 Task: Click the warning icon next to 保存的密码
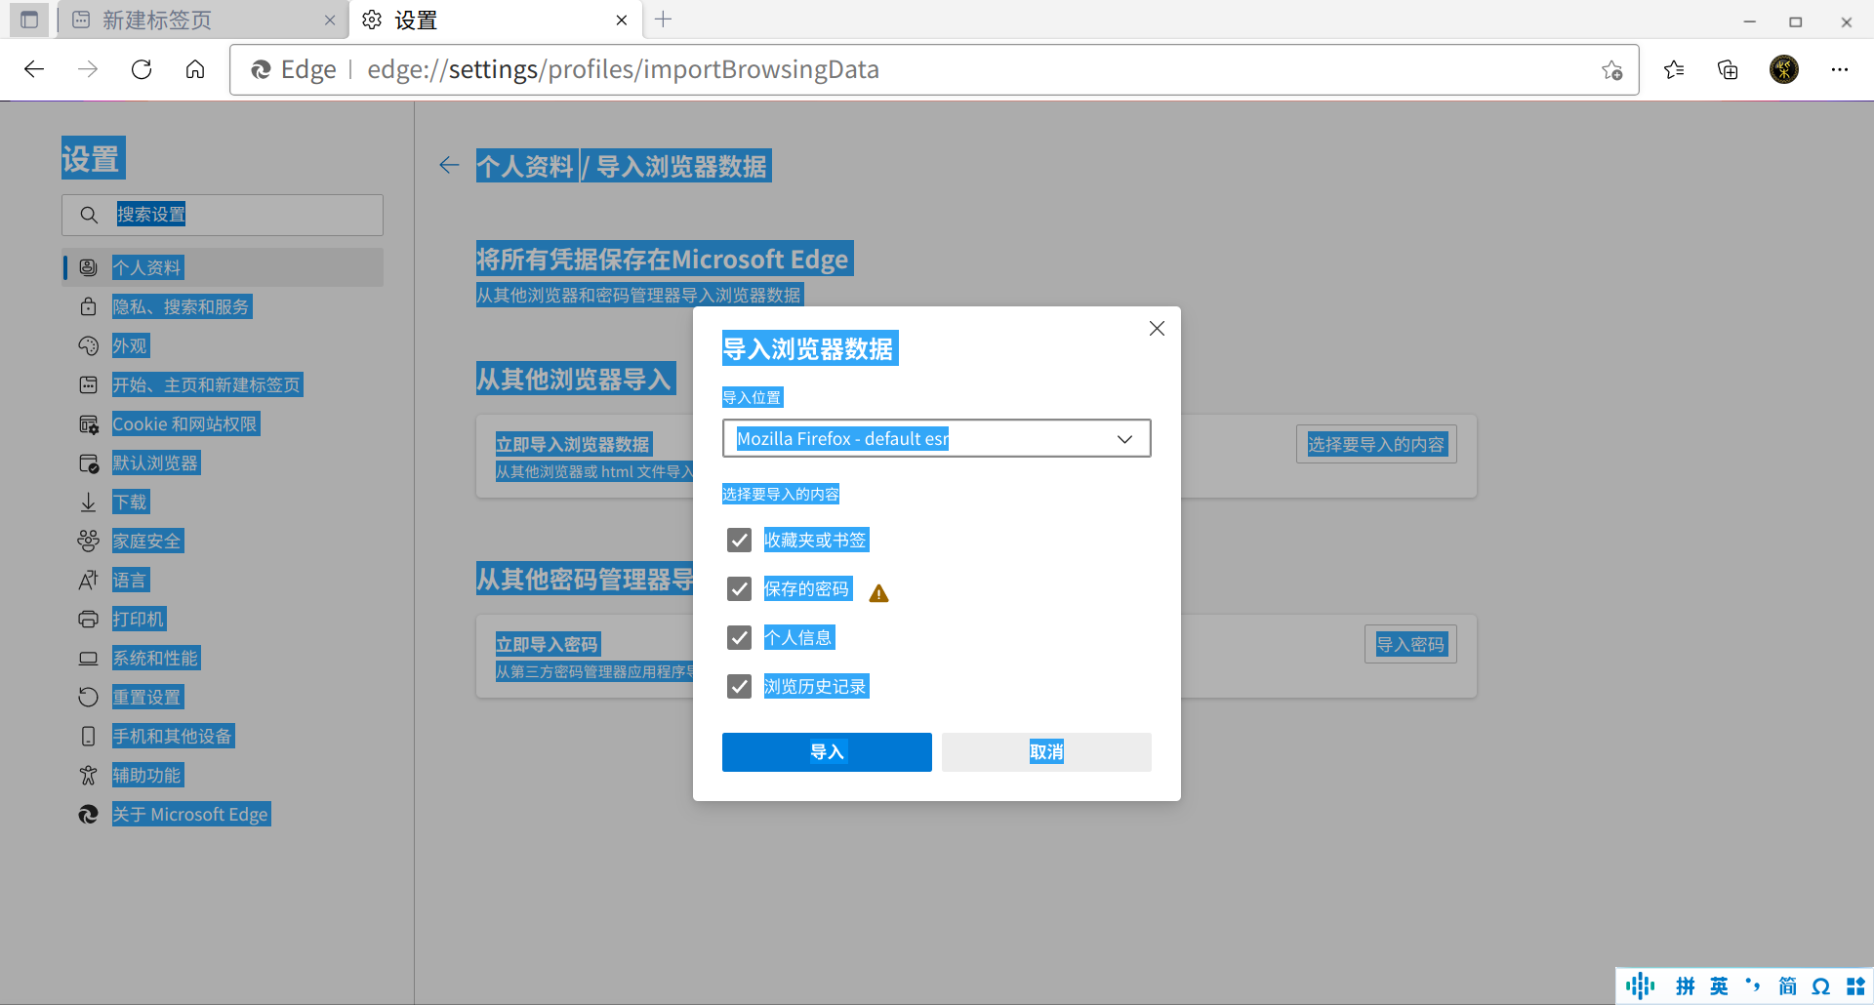tap(878, 593)
